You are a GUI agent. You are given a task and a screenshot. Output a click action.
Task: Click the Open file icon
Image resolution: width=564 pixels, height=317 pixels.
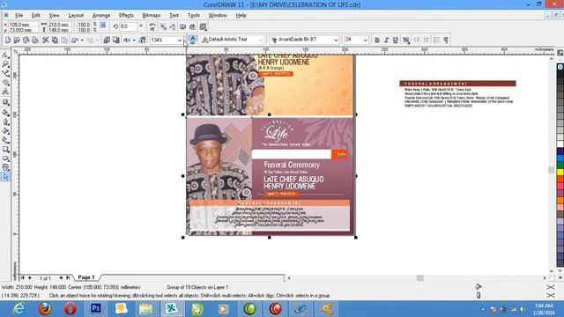click(17, 40)
